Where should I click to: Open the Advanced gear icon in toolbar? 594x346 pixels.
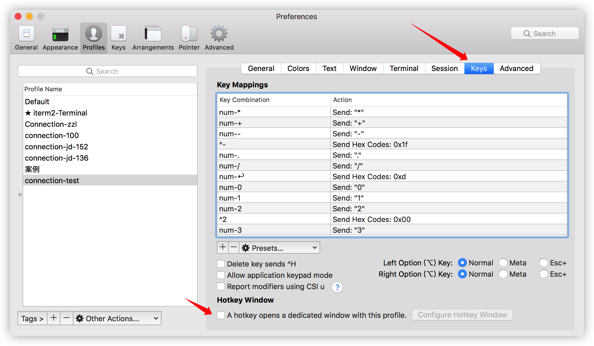[x=219, y=34]
